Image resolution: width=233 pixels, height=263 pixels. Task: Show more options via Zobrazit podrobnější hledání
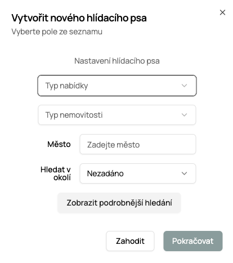click(119, 203)
